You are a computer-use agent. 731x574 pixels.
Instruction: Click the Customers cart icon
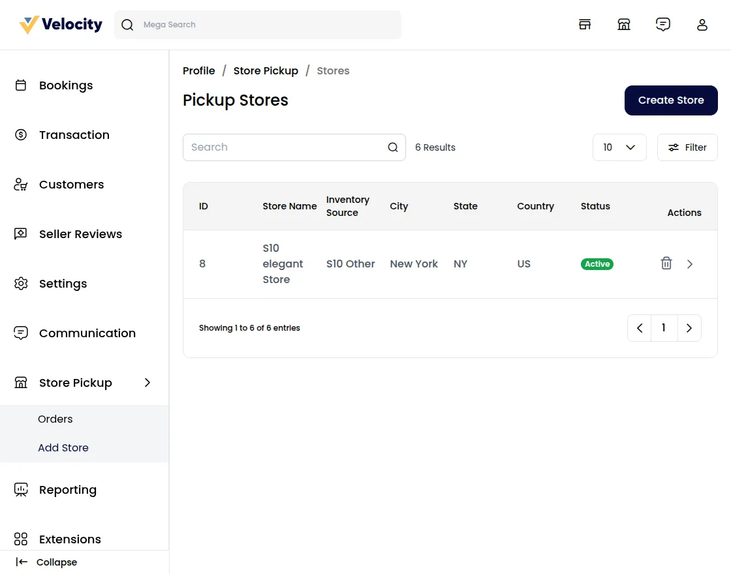pyautogui.click(x=20, y=185)
